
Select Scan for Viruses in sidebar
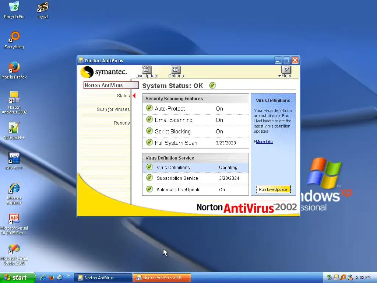coord(113,109)
